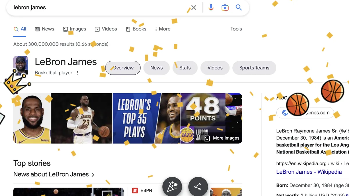
Task: Switch to the Images tab
Action: 75,29
